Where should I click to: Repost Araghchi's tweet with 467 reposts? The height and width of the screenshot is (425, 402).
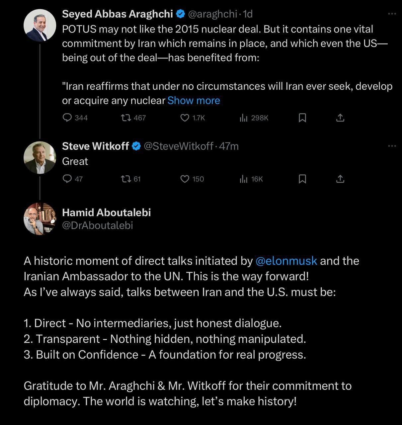tap(125, 118)
